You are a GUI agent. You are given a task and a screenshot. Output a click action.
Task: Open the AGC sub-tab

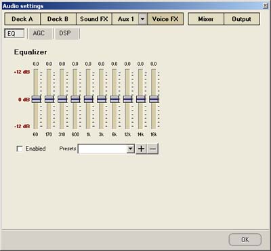coord(40,33)
